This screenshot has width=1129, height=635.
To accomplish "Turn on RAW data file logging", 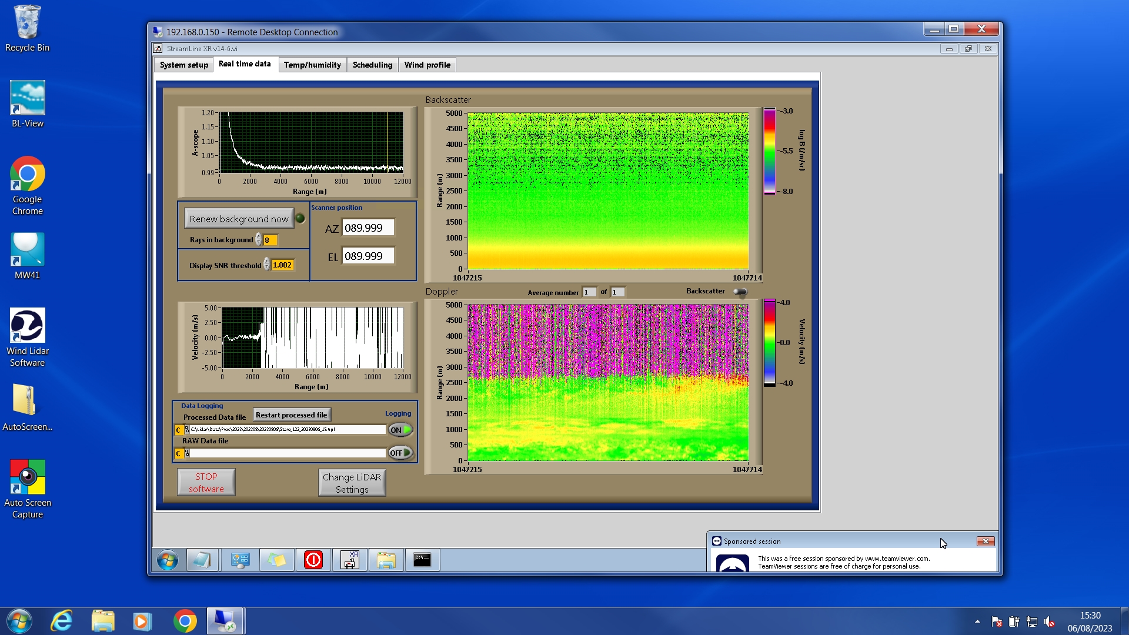I will (x=400, y=453).
